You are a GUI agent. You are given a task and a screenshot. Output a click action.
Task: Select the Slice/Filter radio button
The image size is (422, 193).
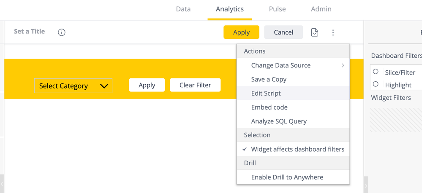376,72
